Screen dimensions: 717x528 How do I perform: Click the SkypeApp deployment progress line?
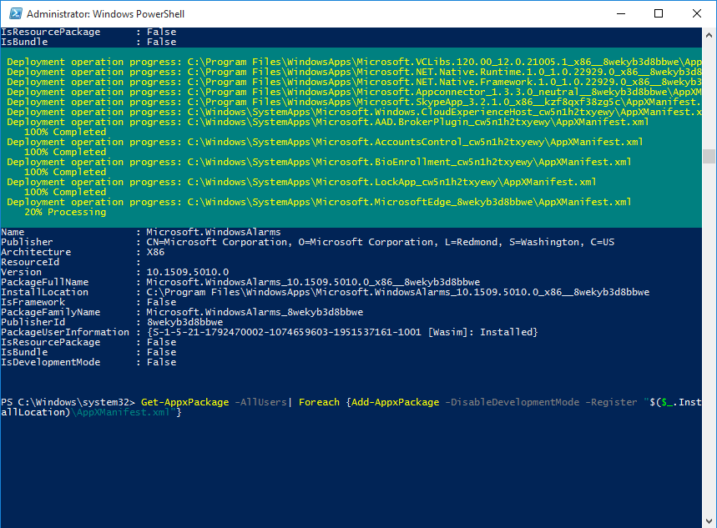click(x=355, y=102)
